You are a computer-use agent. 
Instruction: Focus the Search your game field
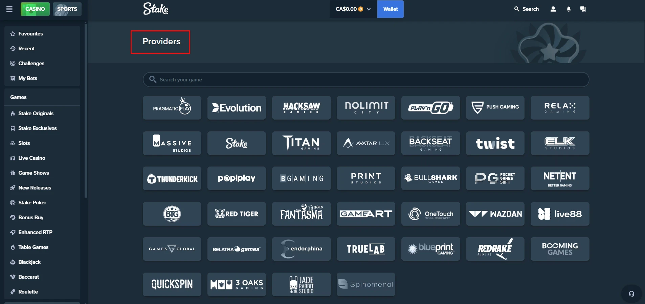point(366,79)
